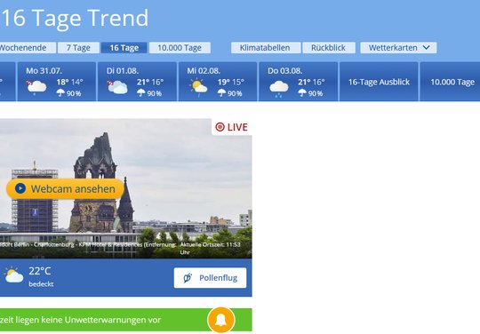Open Wednesday 02.08. forecast card
The image size is (480, 334).
tap(218, 82)
